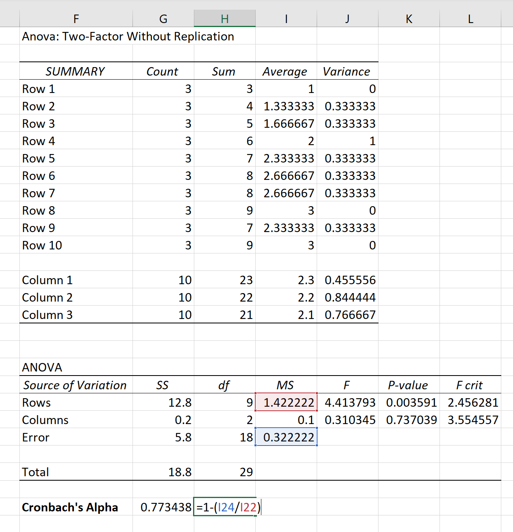Select the Row 1 summary label

(38, 89)
